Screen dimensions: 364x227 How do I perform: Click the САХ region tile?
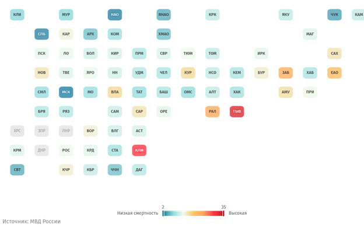point(334,54)
